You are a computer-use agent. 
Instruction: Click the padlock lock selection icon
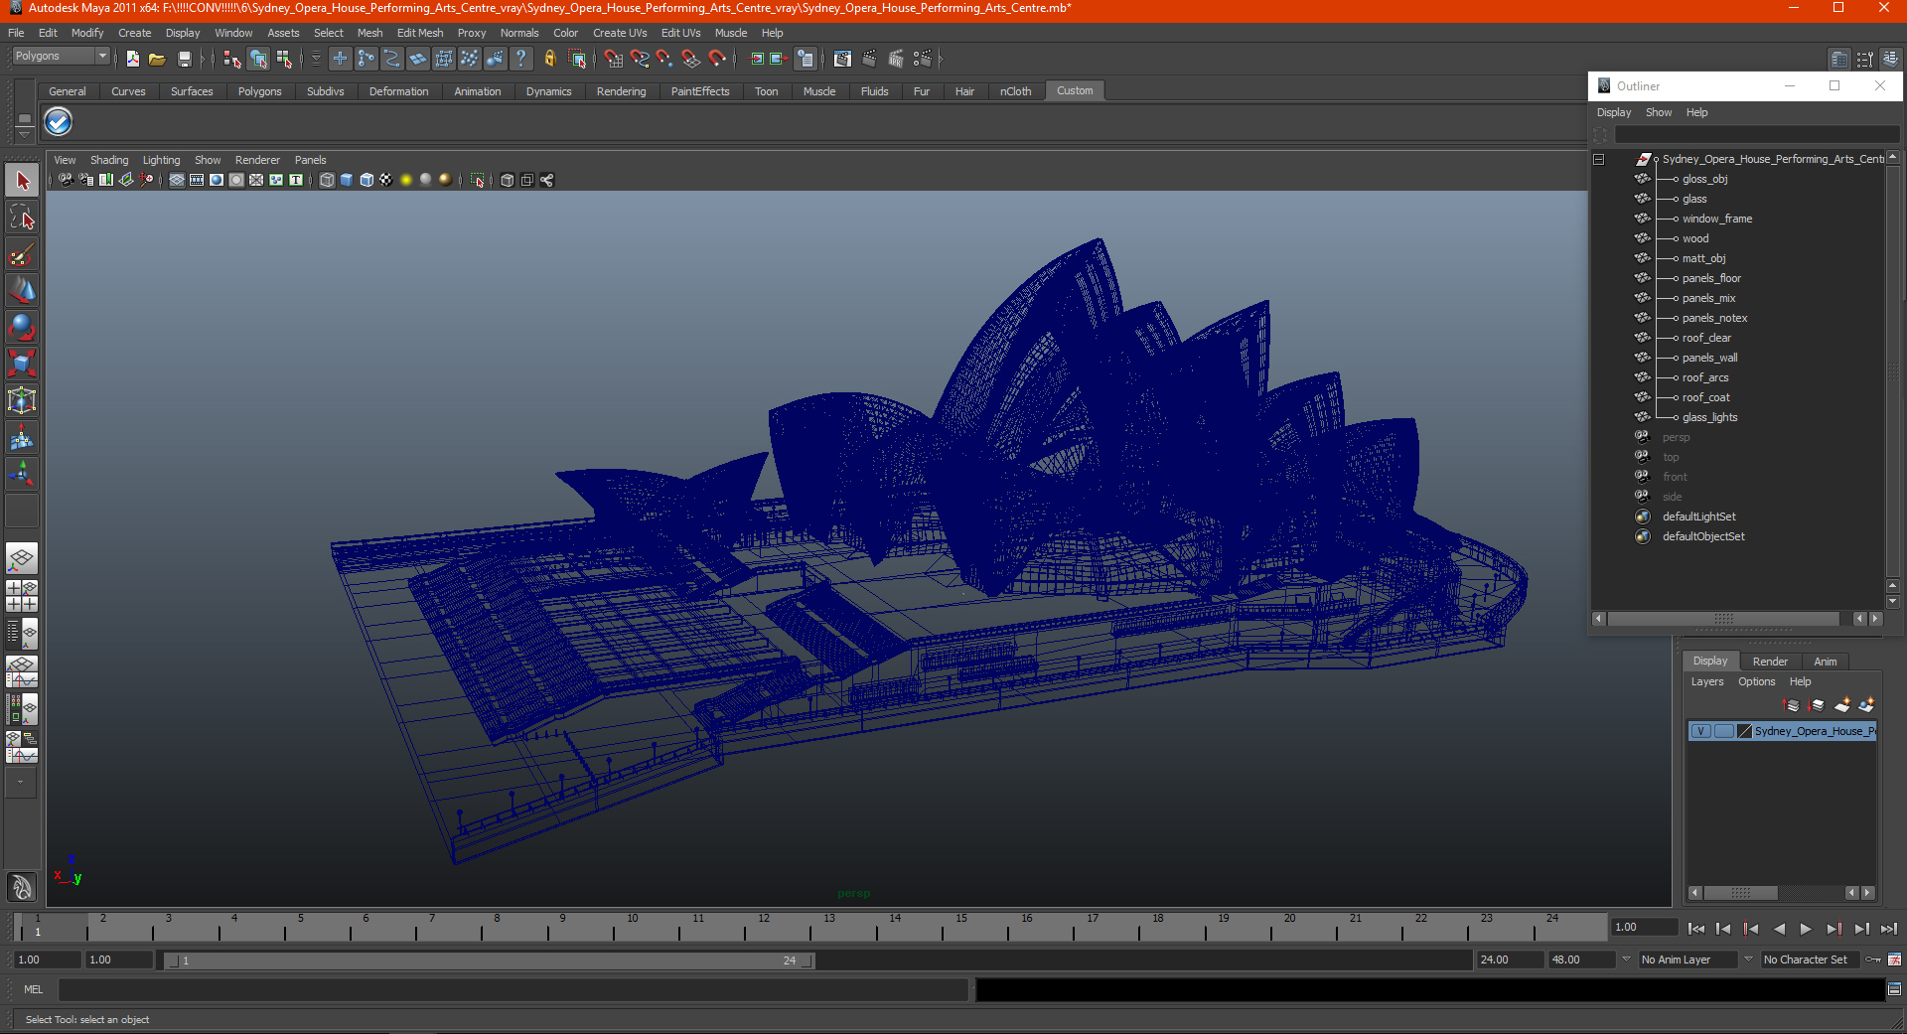549,60
